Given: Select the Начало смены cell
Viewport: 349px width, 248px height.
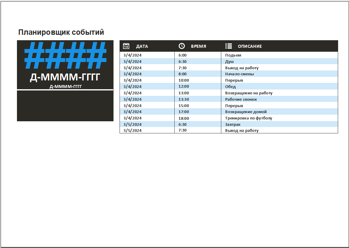Looking at the screenshot, I should pyautogui.click(x=239, y=74).
